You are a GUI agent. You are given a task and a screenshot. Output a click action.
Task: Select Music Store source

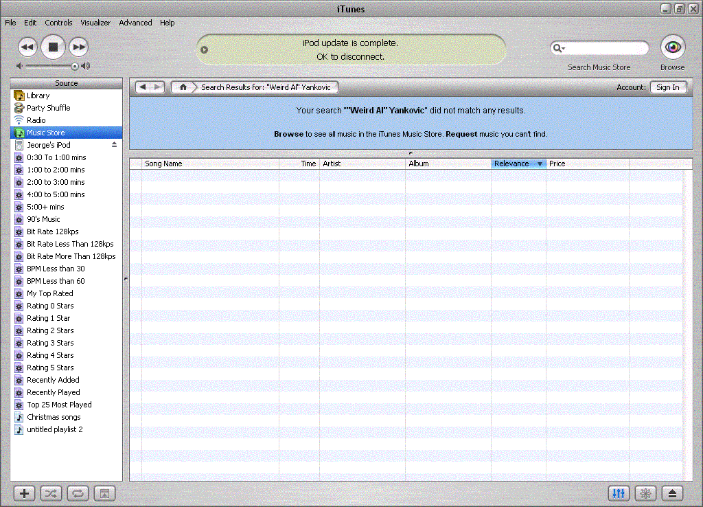[x=67, y=133]
